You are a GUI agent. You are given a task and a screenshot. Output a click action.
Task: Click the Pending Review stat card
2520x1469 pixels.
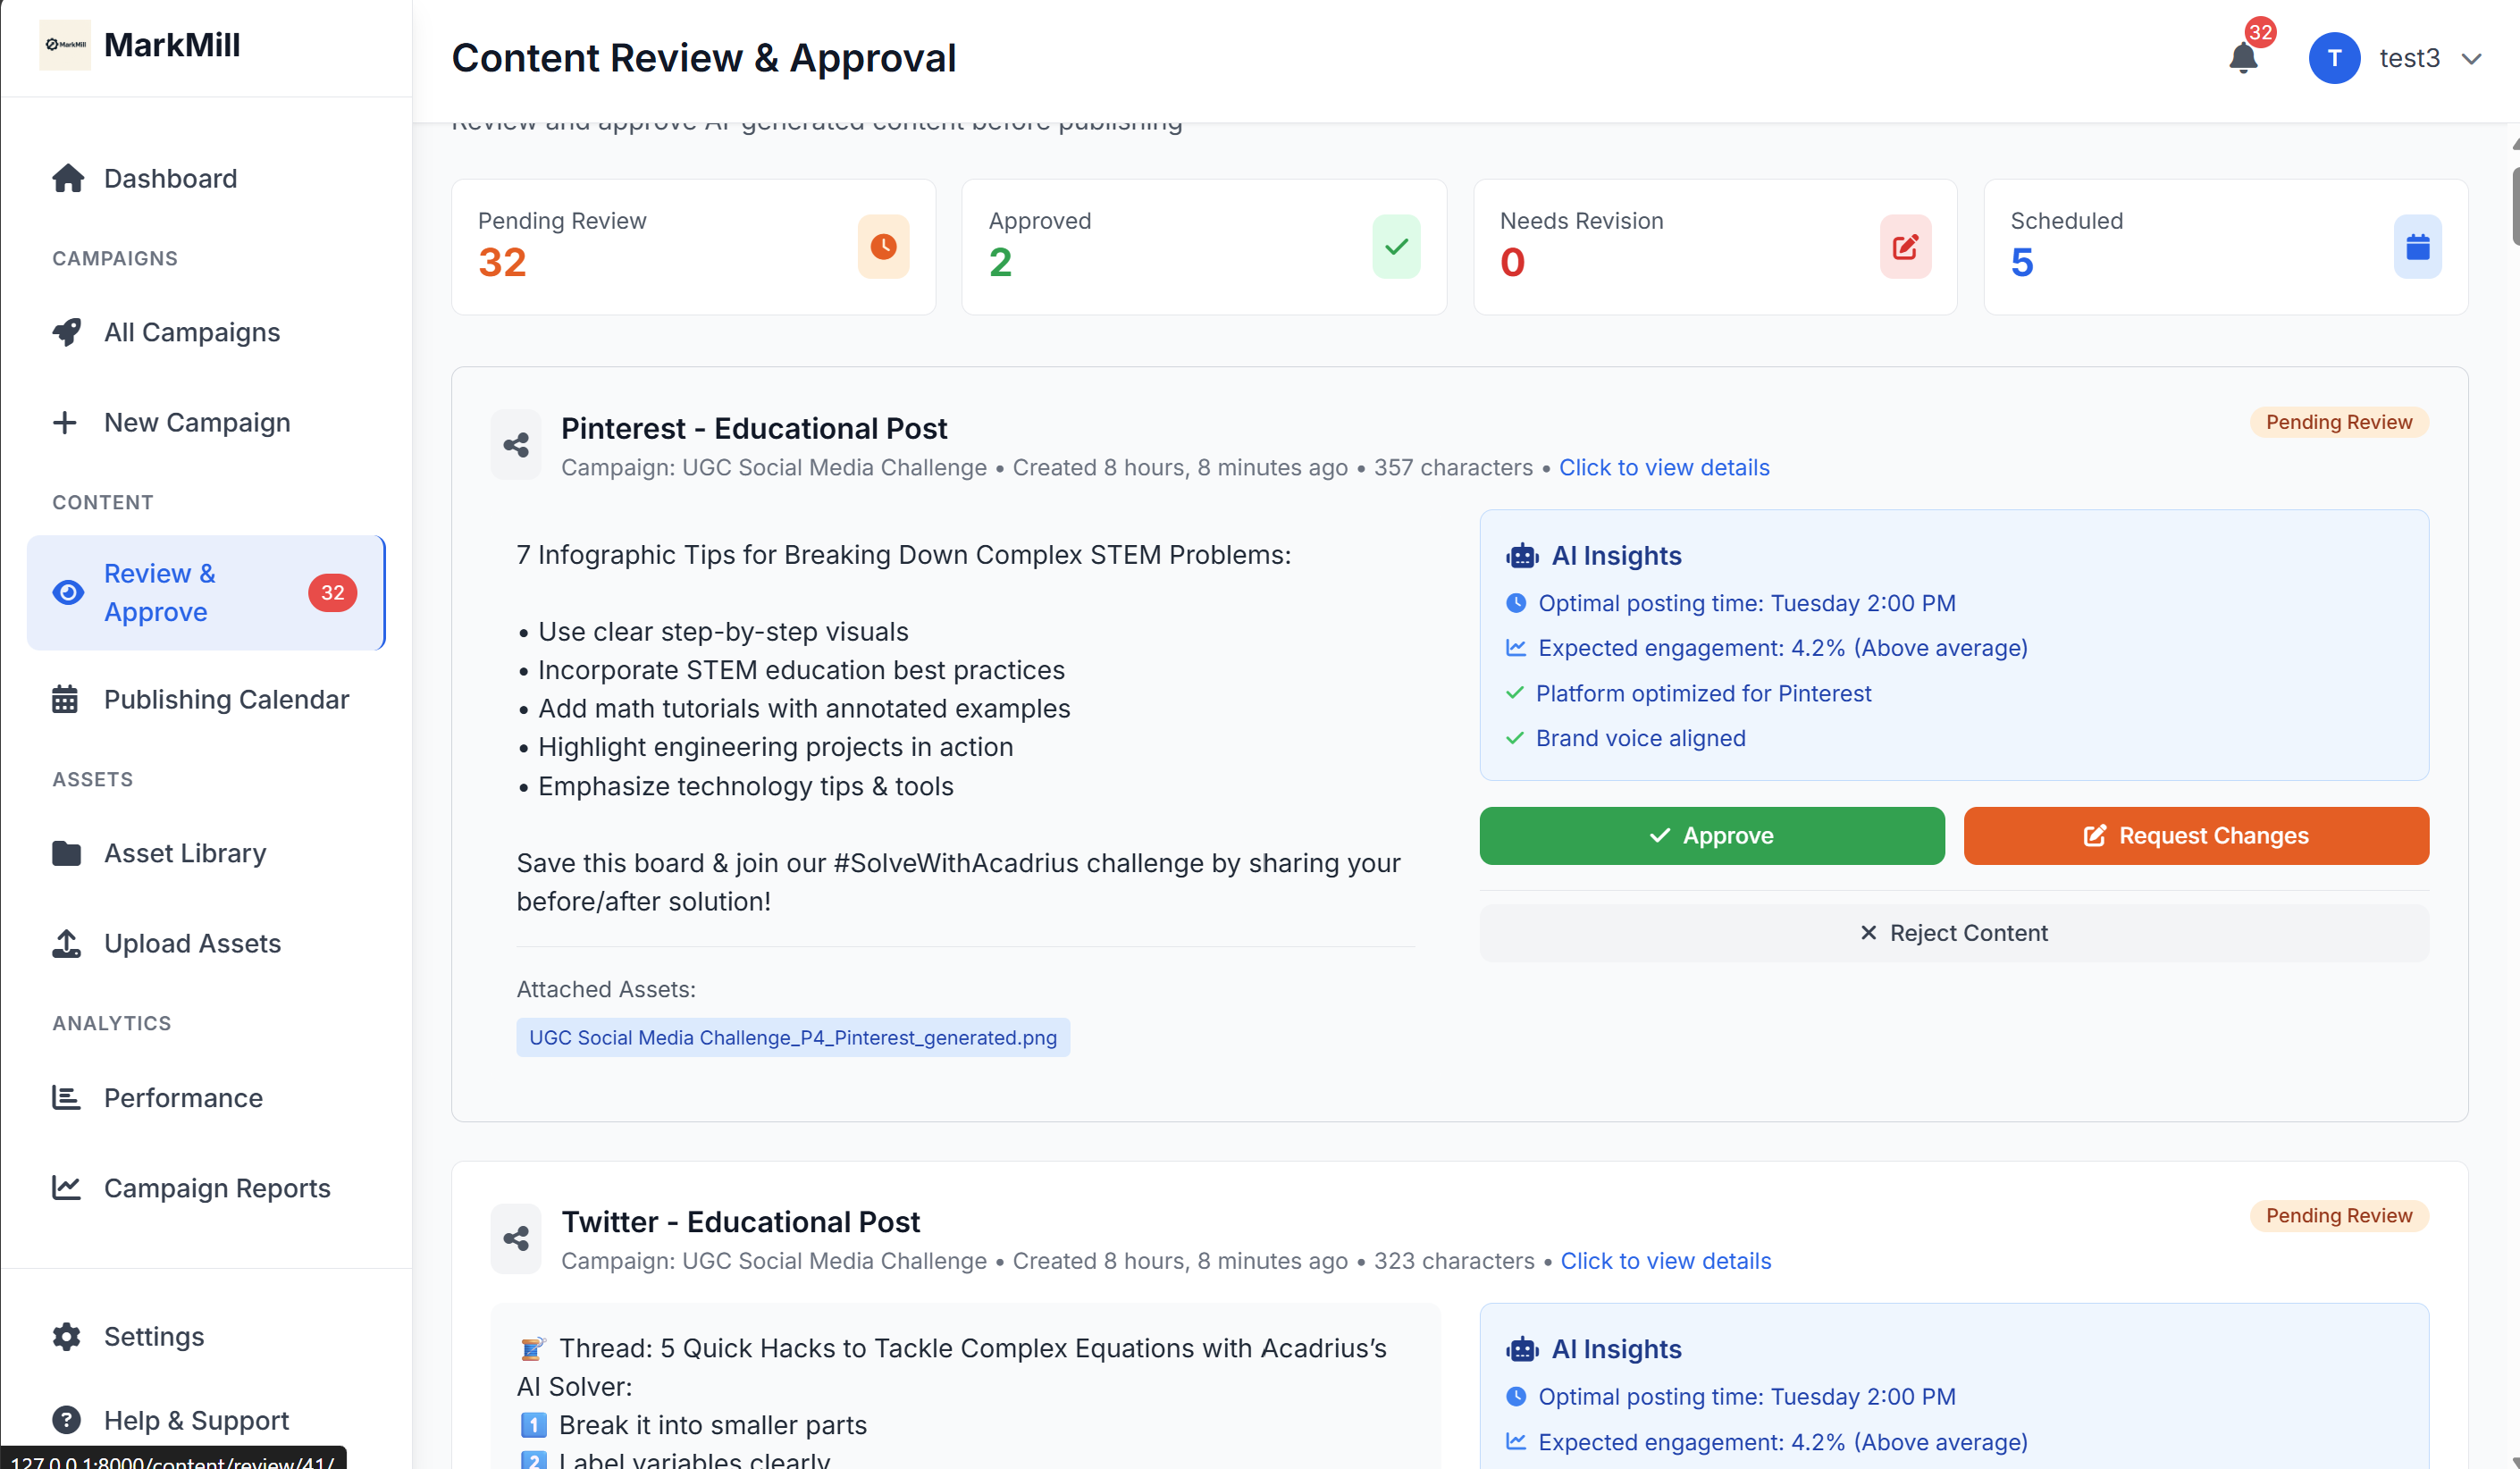click(693, 247)
